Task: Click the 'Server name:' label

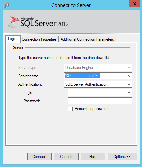Action: (x=29, y=76)
